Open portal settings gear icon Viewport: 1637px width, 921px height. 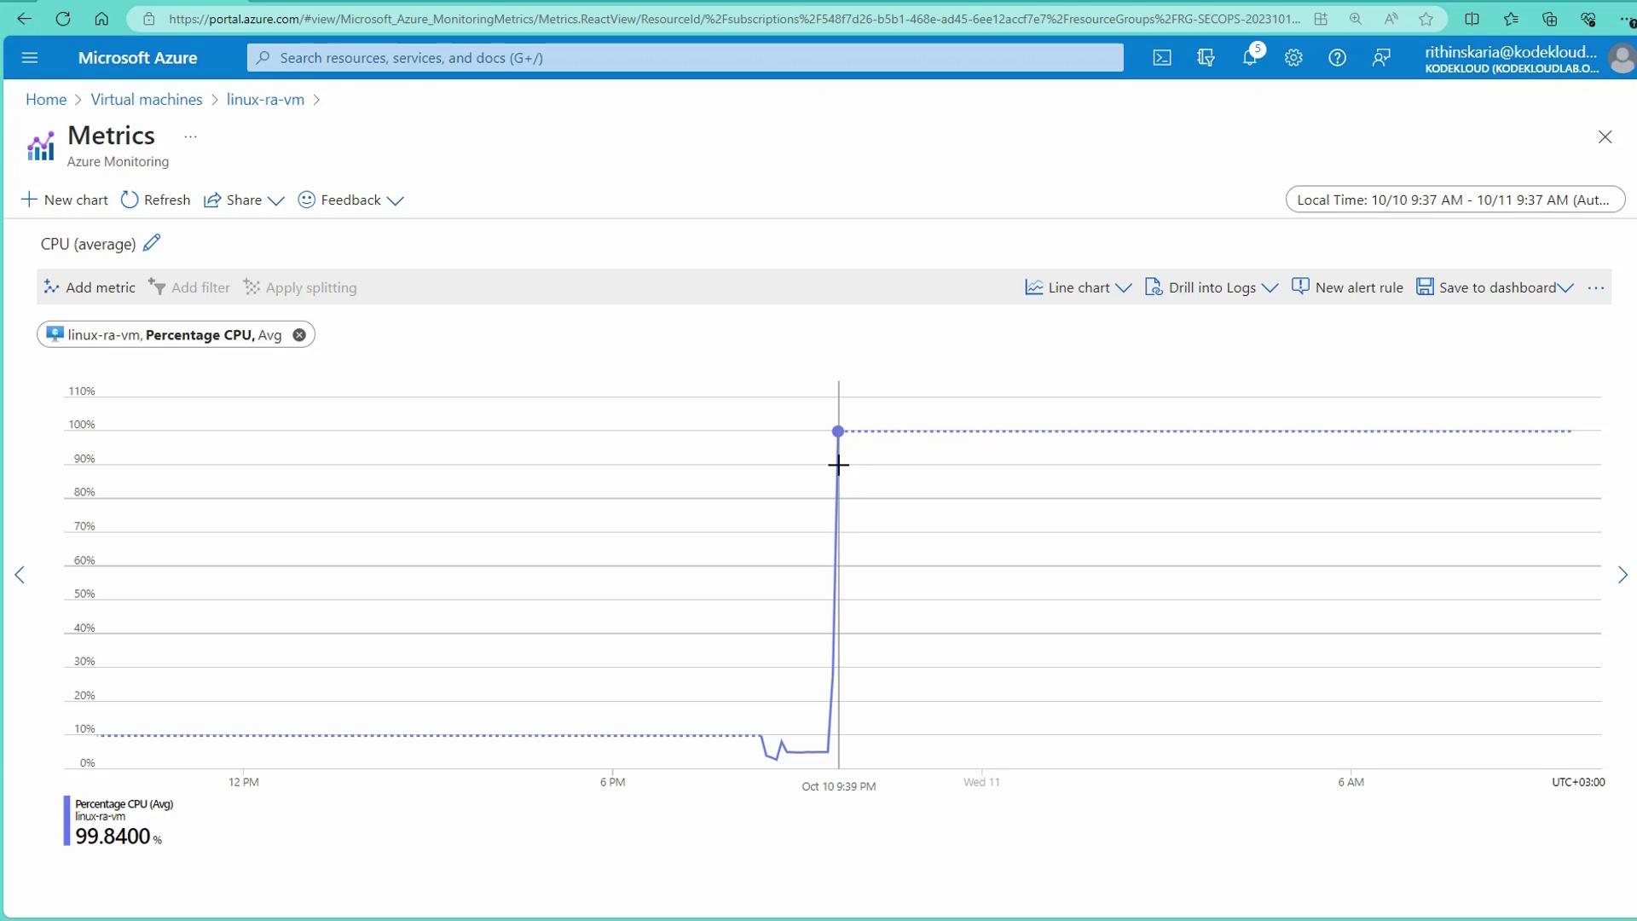click(x=1293, y=58)
